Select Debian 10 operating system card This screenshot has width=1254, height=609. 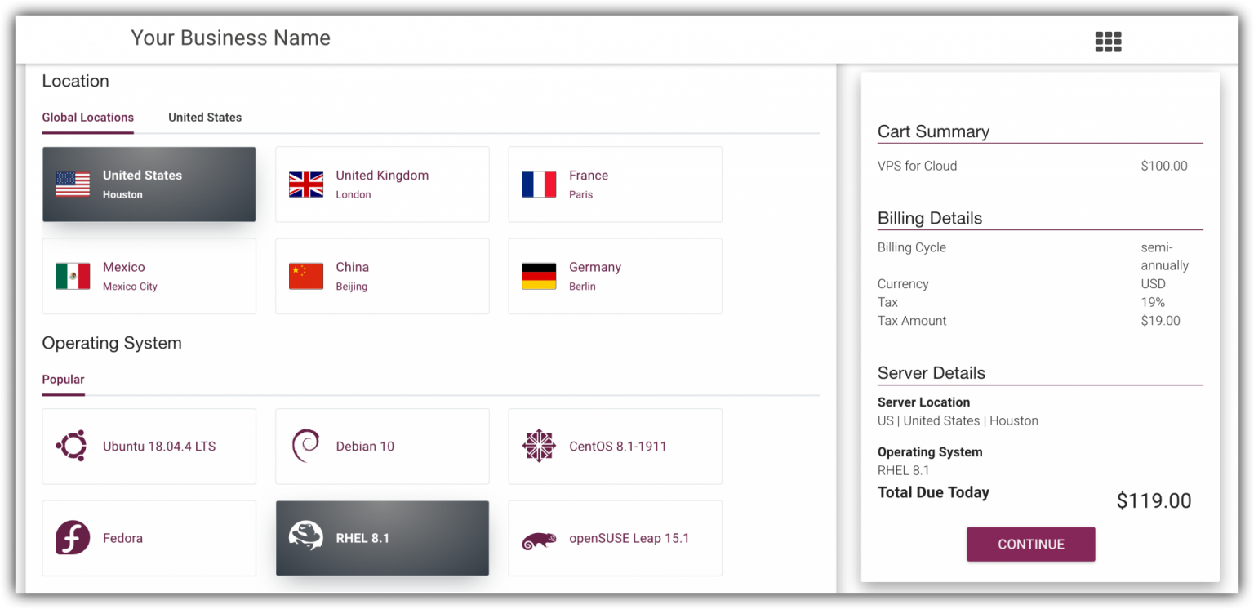tap(382, 447)
